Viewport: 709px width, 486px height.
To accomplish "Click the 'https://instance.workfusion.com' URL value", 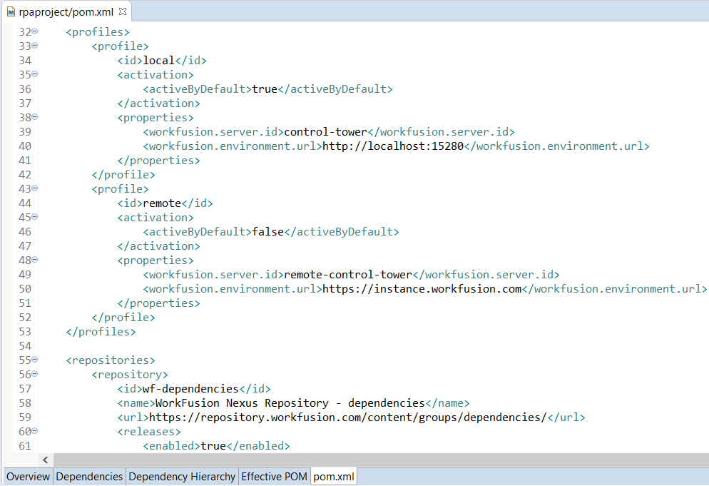I will coord(422,289).
